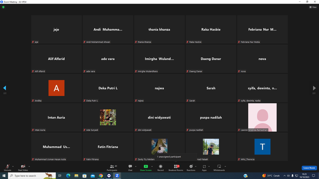The image size is (319, 179).
Task: Open Microsoft Edge from taskbar
Action: (x=68, y=176)
